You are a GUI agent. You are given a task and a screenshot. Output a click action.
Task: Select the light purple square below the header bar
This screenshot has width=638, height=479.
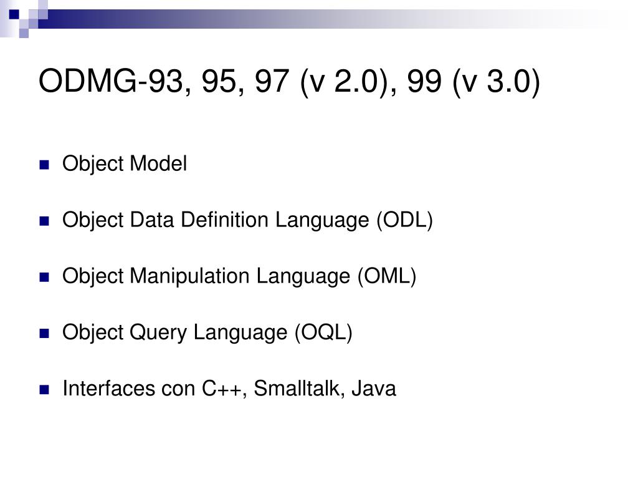click(x=24, y=33)
